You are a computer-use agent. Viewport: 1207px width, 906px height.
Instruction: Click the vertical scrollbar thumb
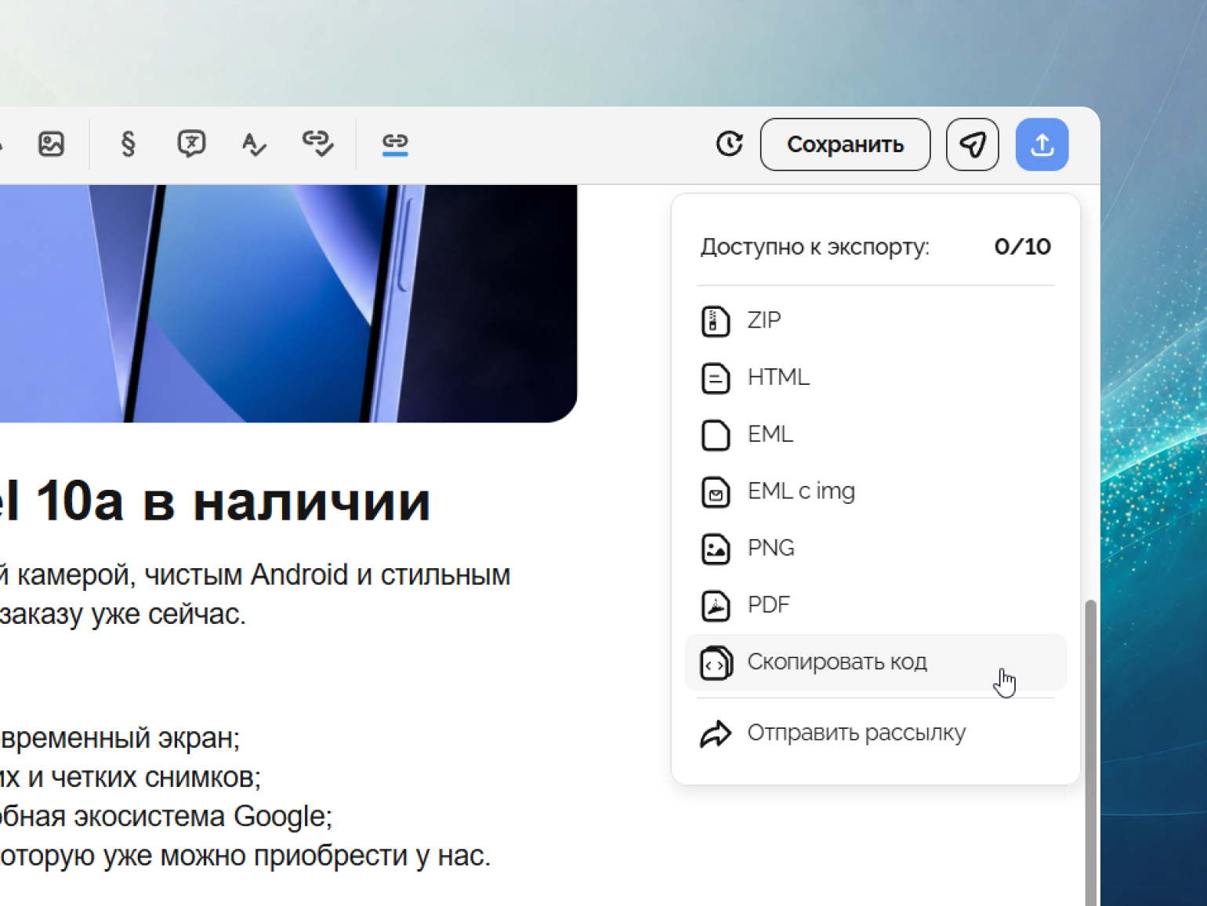pyautogui.click(x=1090, y=752)
